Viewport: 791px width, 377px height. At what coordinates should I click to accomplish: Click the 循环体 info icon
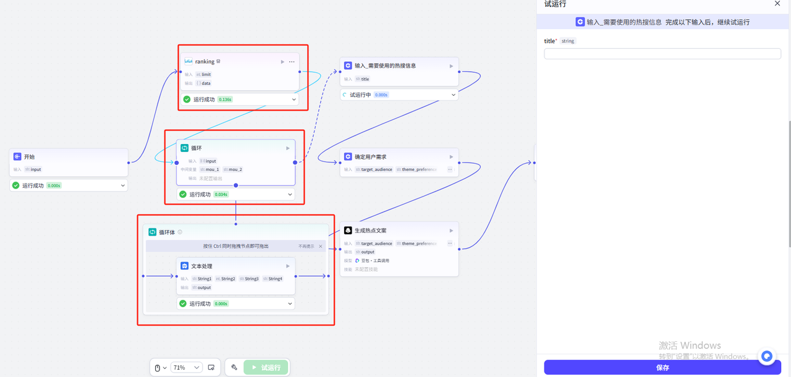point(180,232)
